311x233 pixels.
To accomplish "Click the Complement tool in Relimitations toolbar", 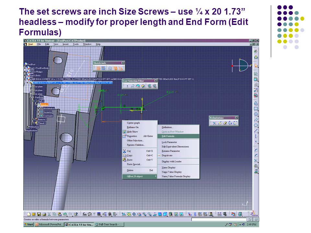I will click(x=235, y=123).
